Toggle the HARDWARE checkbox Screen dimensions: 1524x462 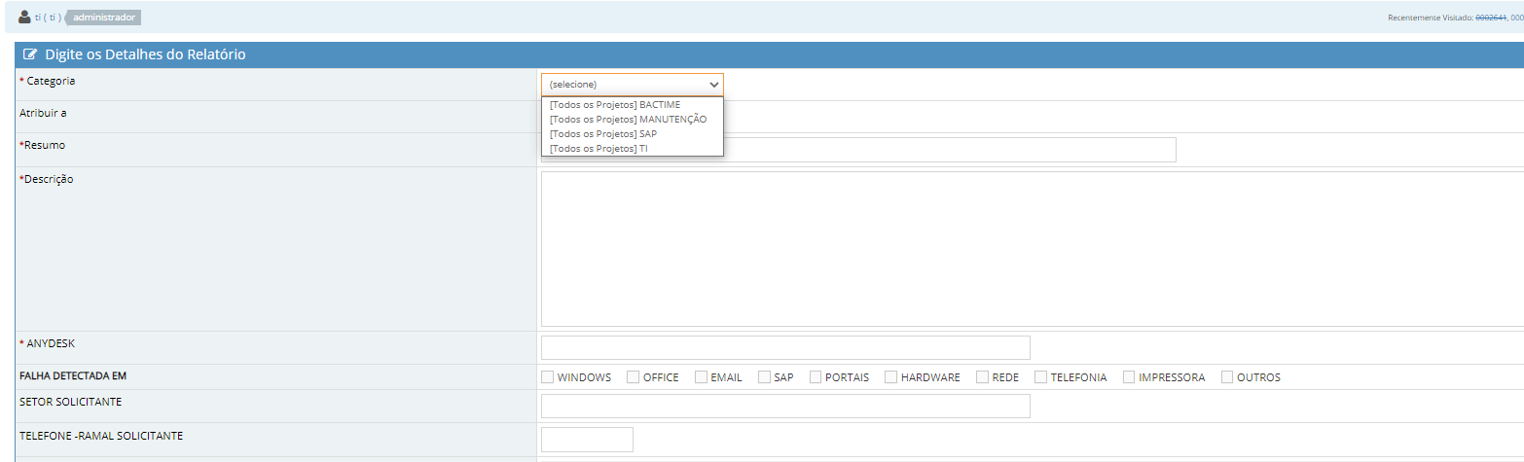891,377
